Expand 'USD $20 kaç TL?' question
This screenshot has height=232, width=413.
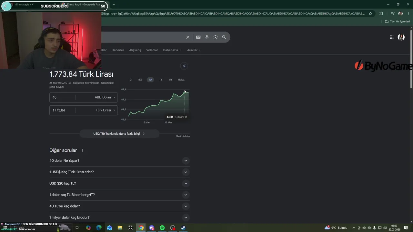tap(119, 183)
